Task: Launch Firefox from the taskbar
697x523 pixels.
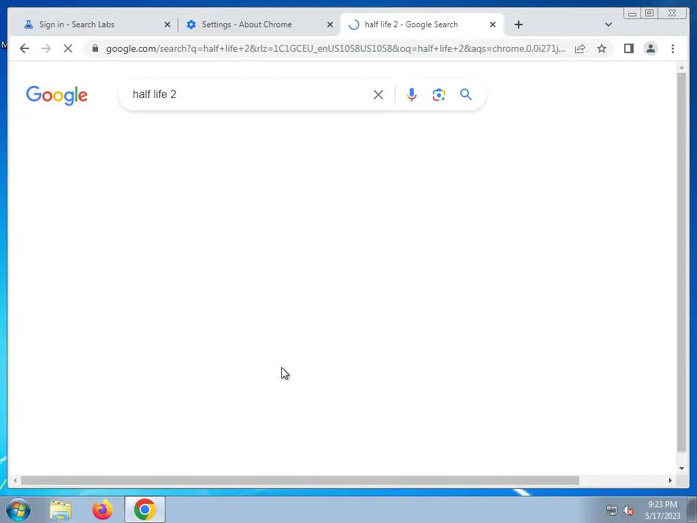Action: click(102, 509)
